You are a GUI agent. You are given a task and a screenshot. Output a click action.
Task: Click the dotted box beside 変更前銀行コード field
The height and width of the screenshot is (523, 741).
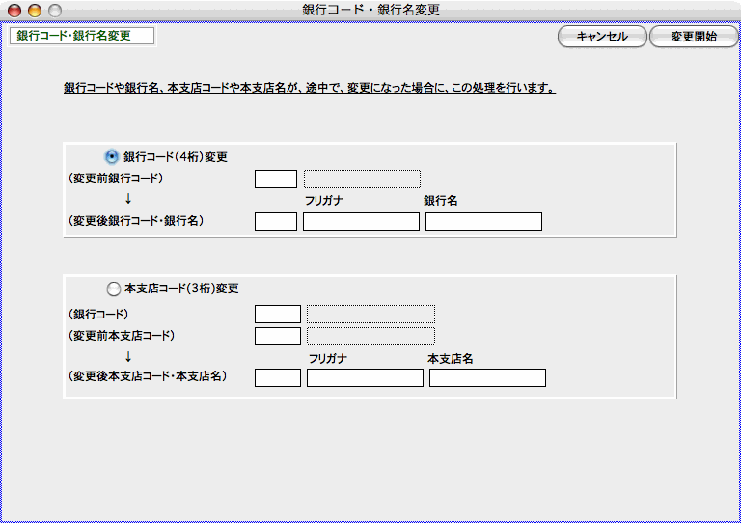click(x=362, y=179)
